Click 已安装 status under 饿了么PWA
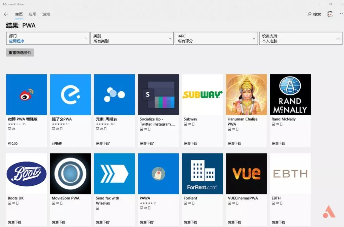Screen dimensions: 344x227 pyautogui.click(x=57, y=143)
